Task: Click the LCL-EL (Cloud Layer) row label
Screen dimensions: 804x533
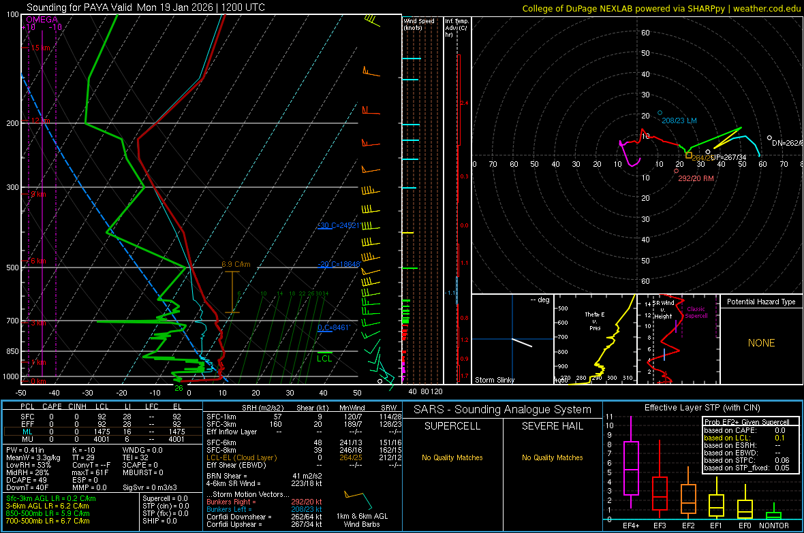Action: 241,457
